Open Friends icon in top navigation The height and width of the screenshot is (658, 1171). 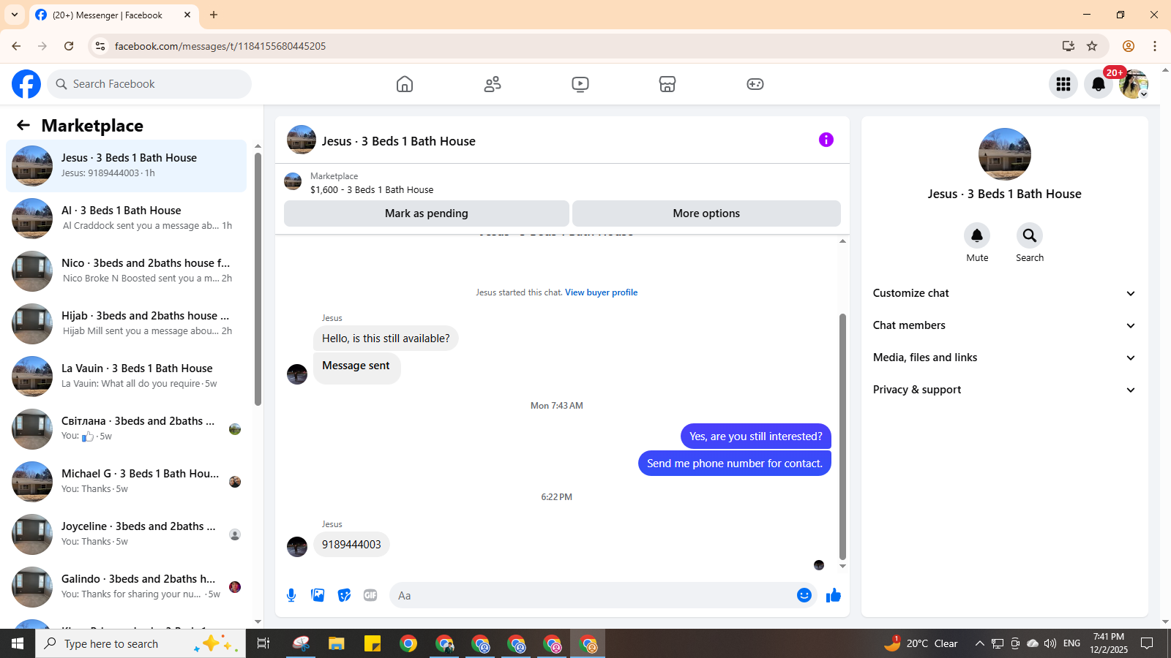[x=493, y=84]
